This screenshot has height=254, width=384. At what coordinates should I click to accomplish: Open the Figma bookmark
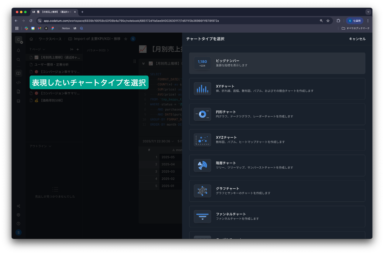(x=53, y=28)
